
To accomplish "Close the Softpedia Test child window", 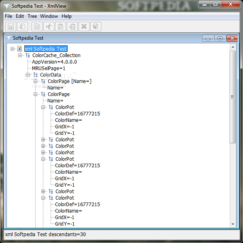I will pos(232,38).
